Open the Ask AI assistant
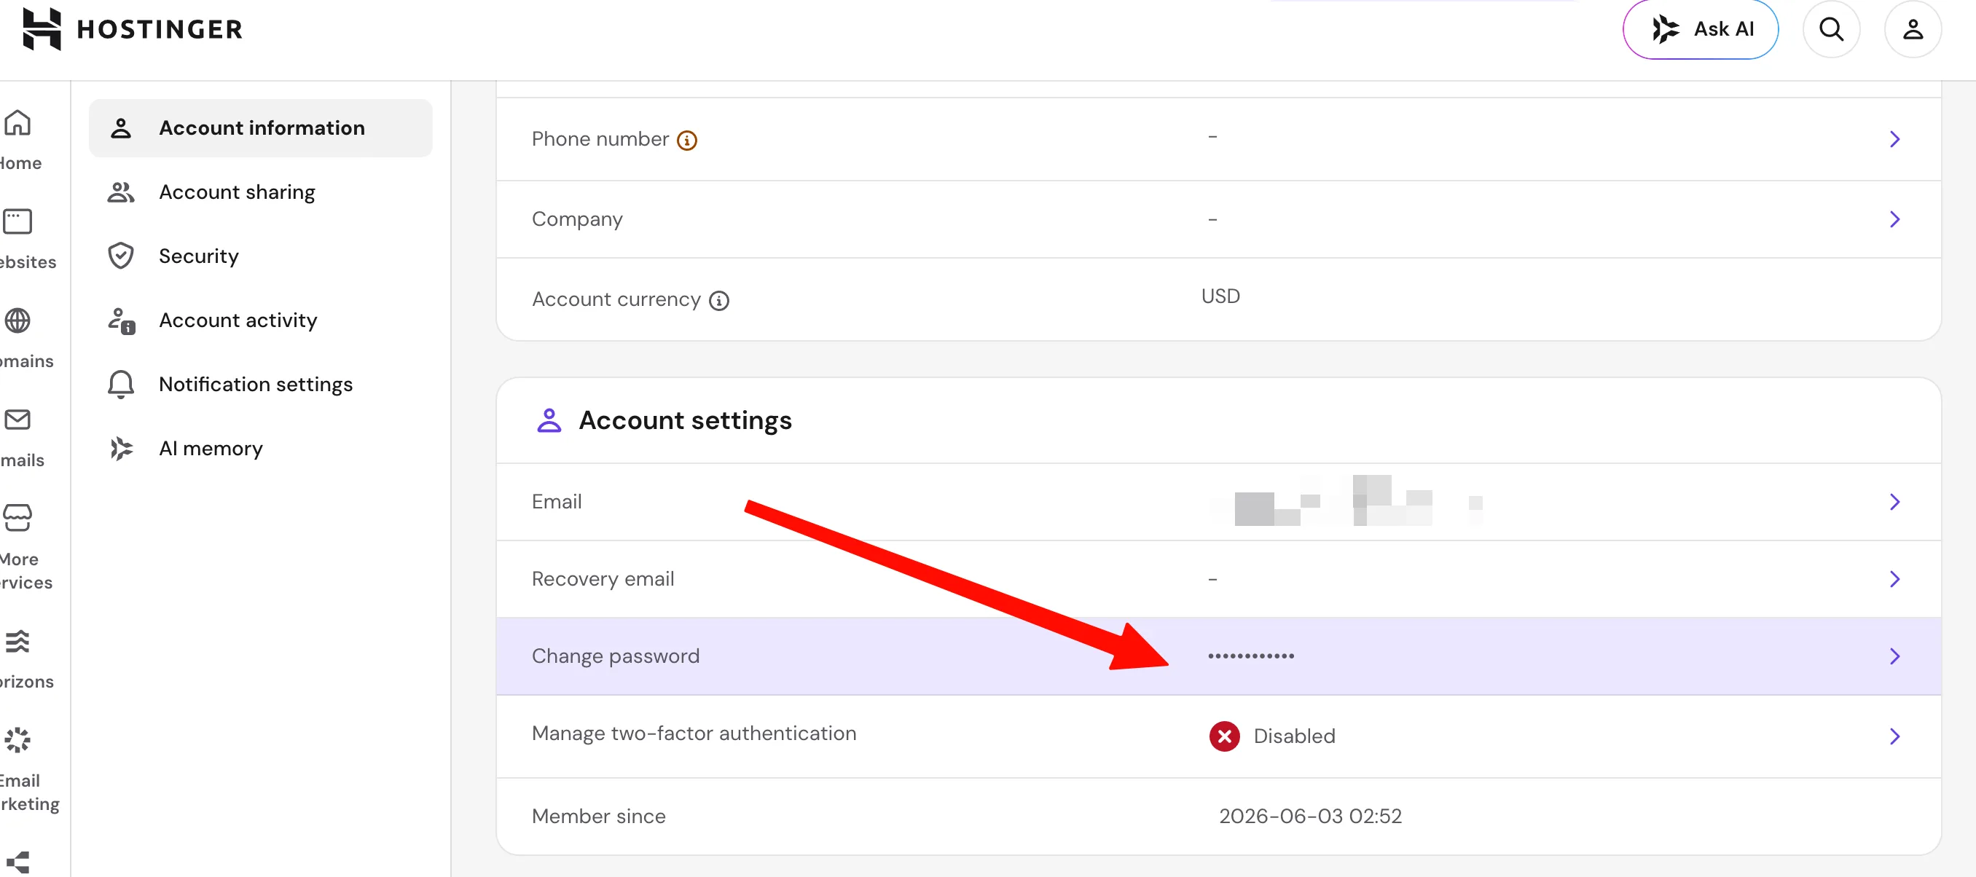This screenshot has height=877, width=1976. tap(1700, 29)
